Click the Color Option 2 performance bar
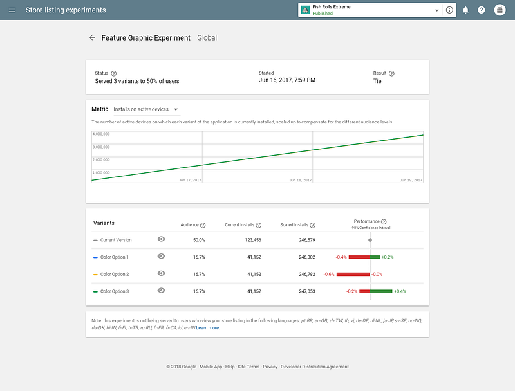 coord(353,274)
